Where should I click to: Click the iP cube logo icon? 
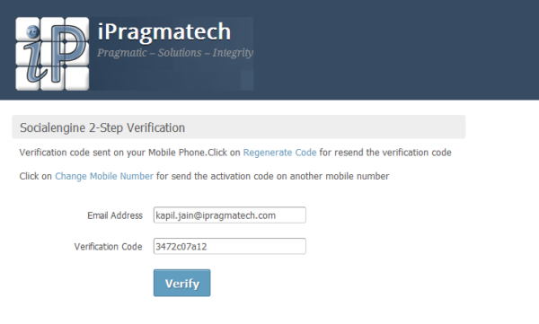point(52,54)
